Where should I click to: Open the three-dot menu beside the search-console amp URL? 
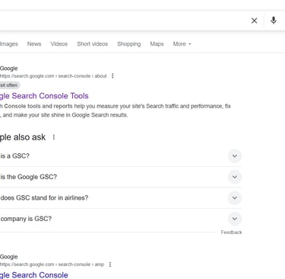tap(110, 265)
